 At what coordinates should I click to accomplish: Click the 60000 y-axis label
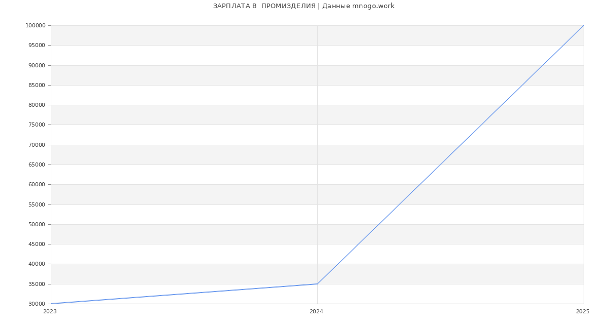click(37, 185)
